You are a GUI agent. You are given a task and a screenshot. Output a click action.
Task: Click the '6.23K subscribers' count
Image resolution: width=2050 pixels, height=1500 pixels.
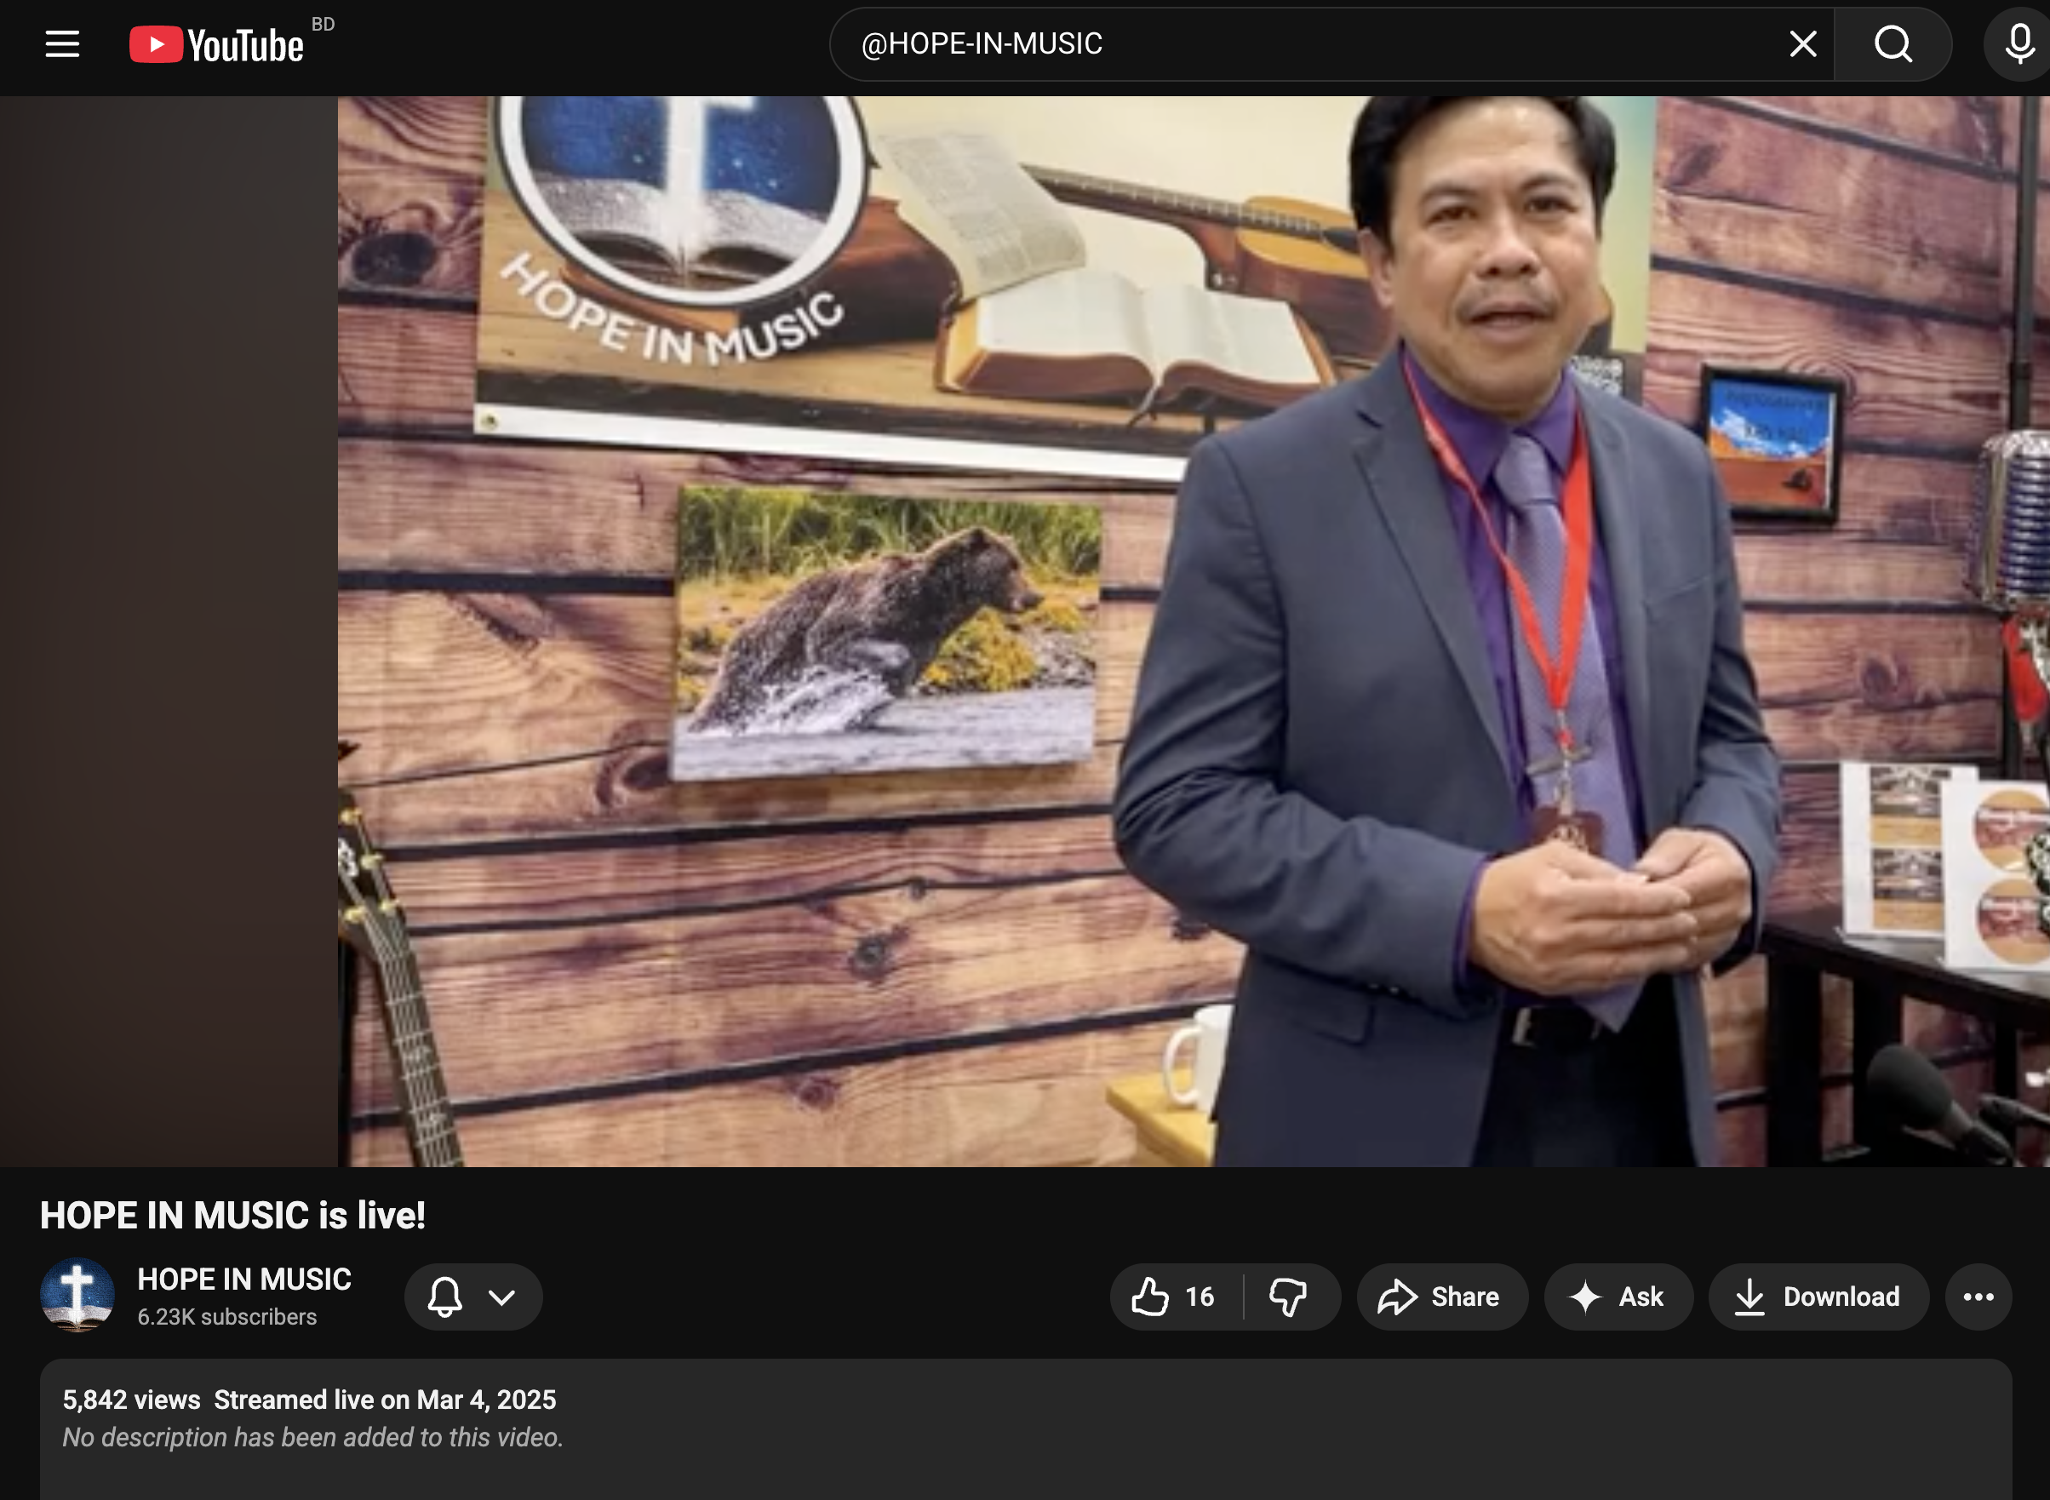pyautogui.click(x=227, y=1317)
